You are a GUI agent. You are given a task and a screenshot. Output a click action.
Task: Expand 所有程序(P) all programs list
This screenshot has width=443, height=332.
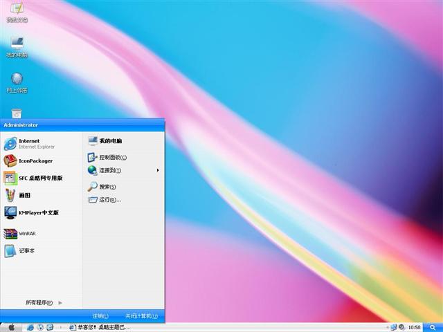pos(44,303)
